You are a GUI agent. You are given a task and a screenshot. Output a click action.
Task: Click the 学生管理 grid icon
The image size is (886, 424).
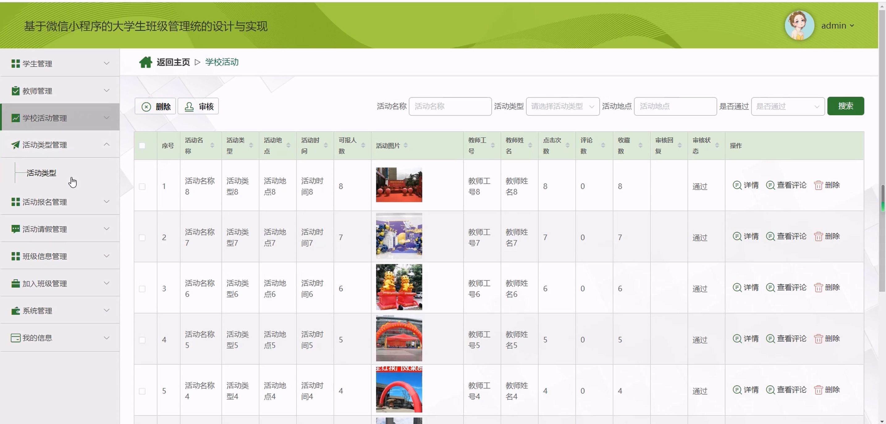pyautogui.click(x=15, y=64)
